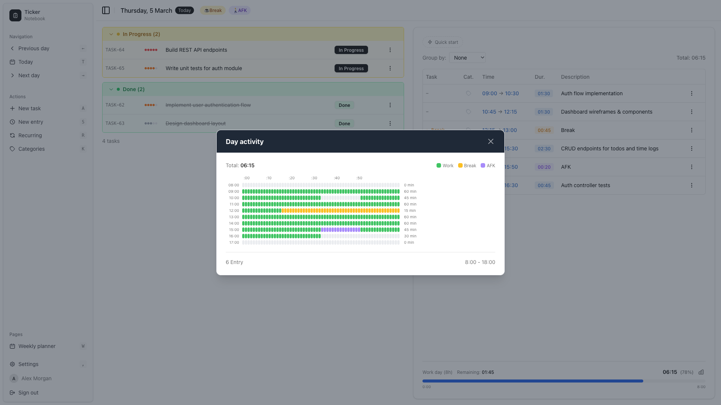Open the options menu for TASK-64
Screen dimensions: 721x405
click(x=390, y=49)
